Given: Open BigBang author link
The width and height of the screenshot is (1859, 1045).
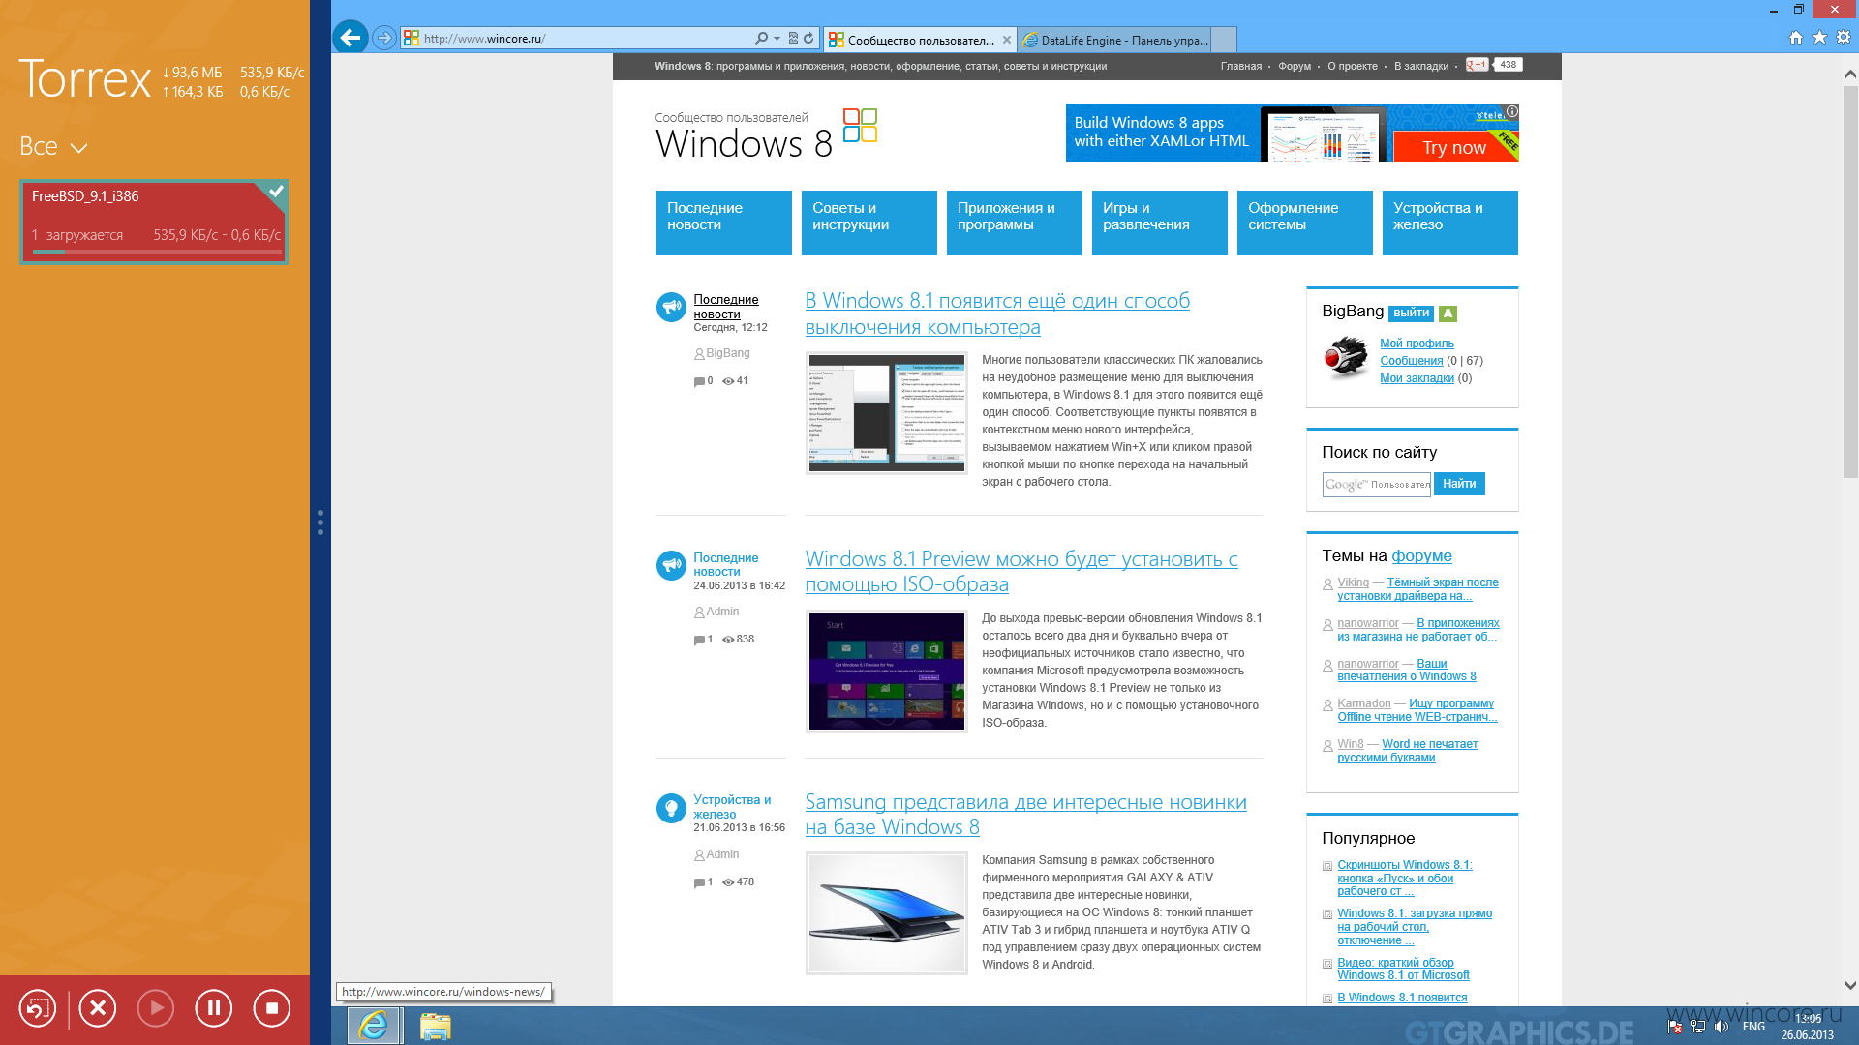Looking at the screenshot, I should 727,354.
